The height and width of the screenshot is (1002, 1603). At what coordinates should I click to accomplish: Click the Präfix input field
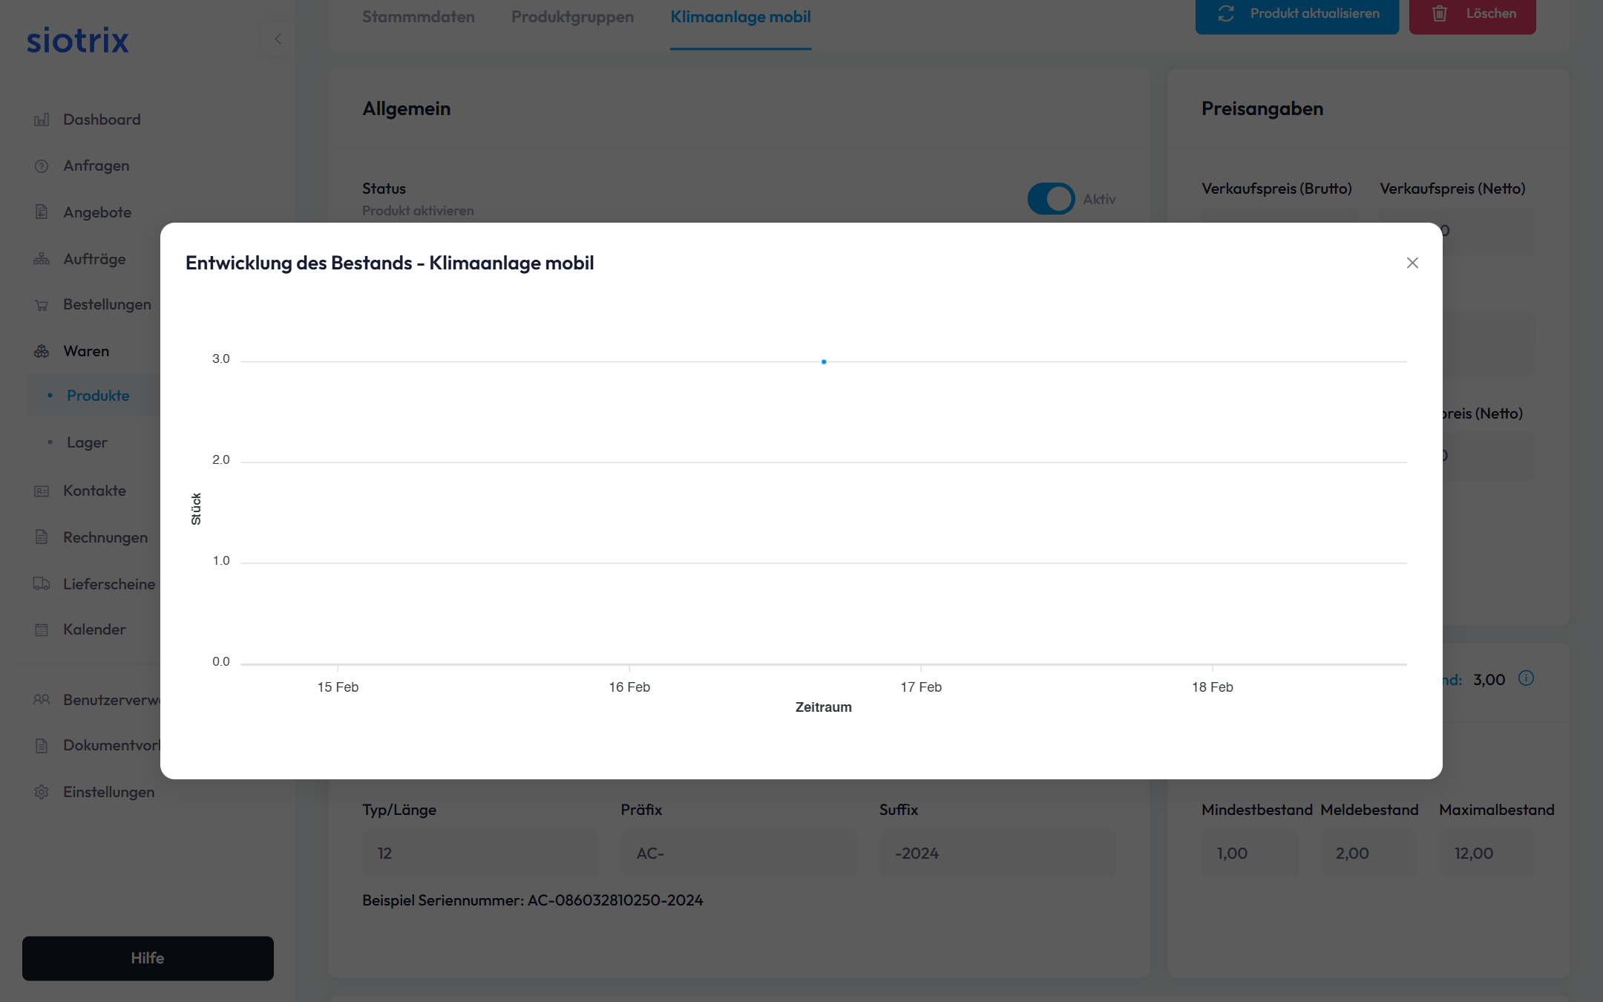tap(738, 854)
